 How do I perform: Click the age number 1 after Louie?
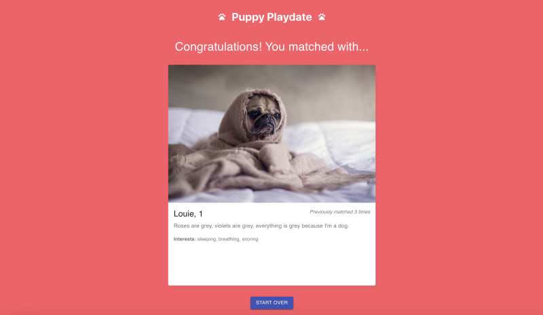click(x=200, y=213)
